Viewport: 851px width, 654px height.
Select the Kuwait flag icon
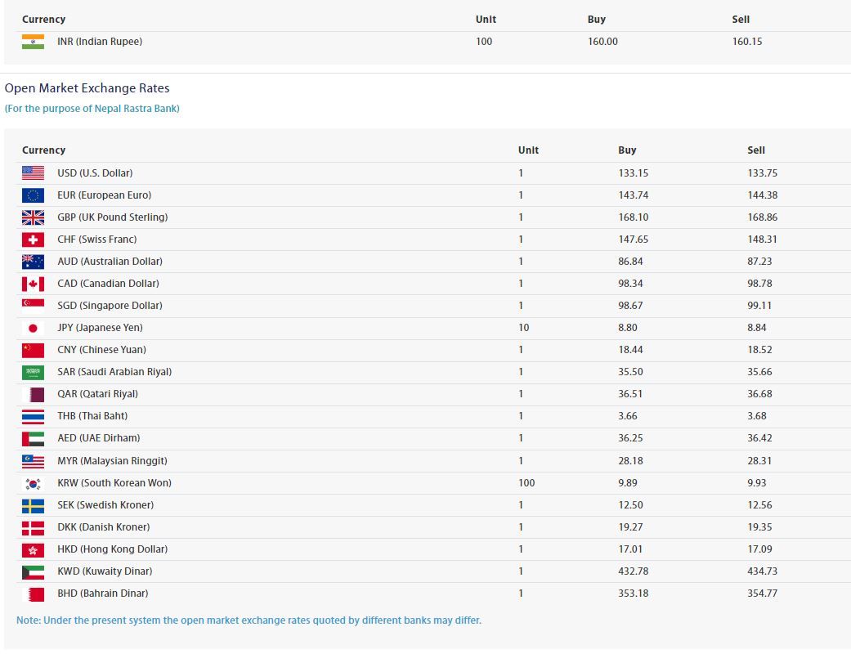pyautogui.click(x=33, y=571)
